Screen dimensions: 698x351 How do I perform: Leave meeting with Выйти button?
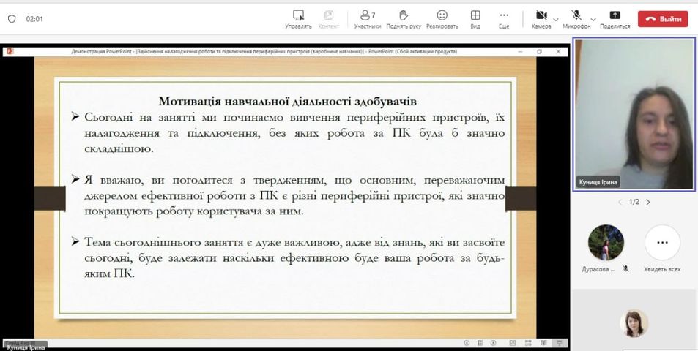pos(663,19)
